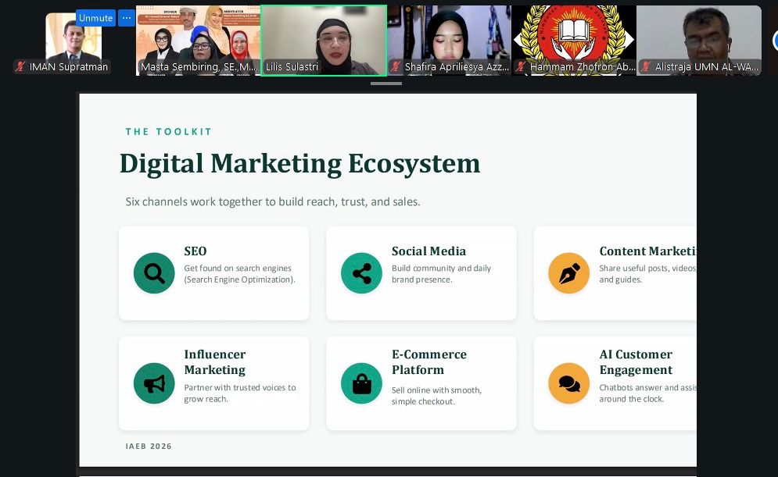
Task: Click the 'SEO' card heading
Action: 195,251
